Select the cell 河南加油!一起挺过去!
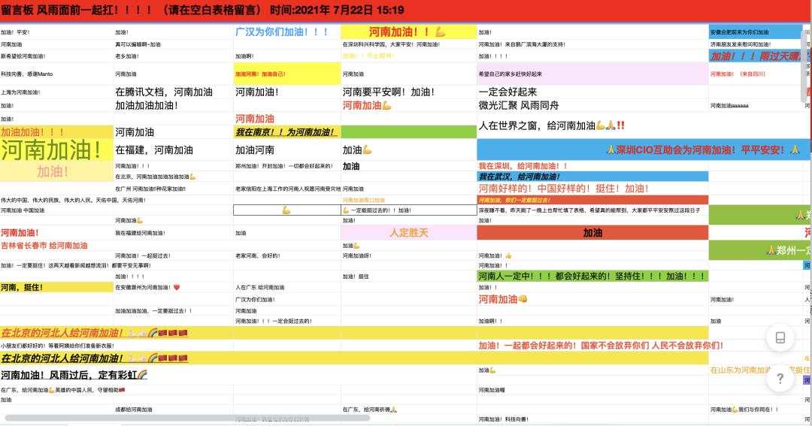 click(x=174, y=255)
